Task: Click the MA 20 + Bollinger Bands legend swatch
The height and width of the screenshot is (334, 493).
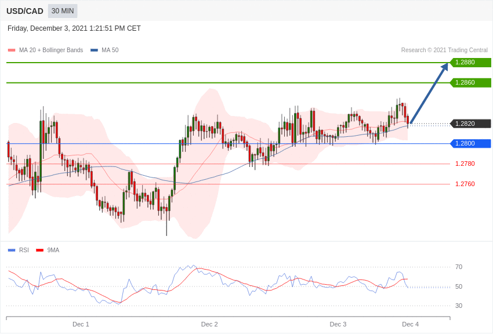Action: point(12,50)
